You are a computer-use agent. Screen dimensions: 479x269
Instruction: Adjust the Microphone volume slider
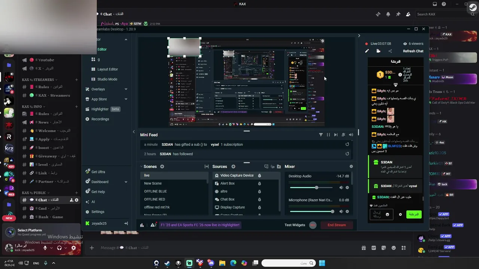(x=311, y=211)
